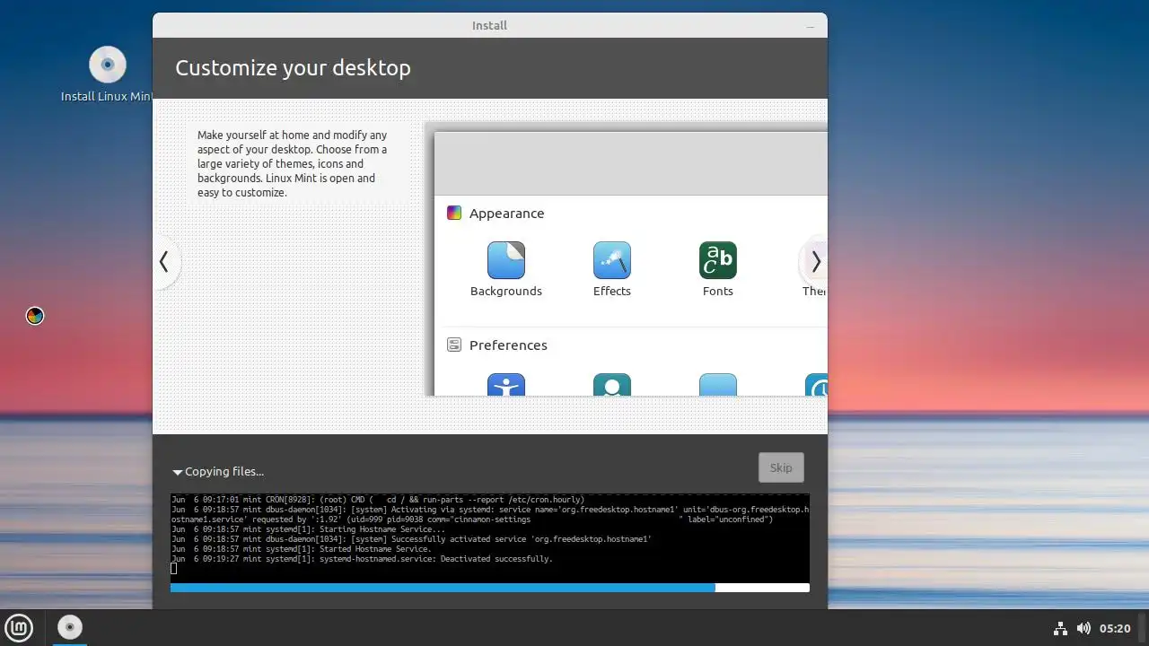
Task: Click the Accessibility icon under Preferences
Action: click(x=506, y=385)
